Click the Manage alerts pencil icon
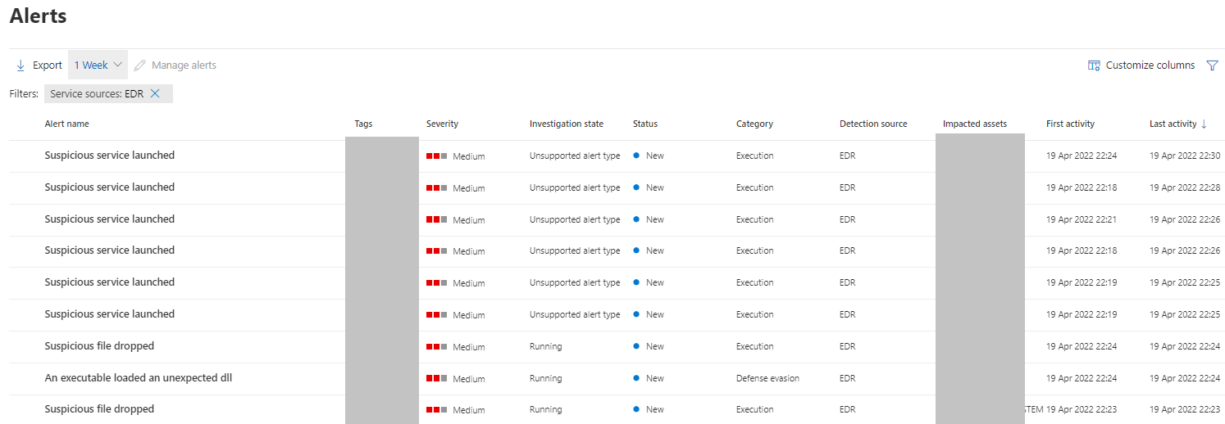 coord(140,65)
